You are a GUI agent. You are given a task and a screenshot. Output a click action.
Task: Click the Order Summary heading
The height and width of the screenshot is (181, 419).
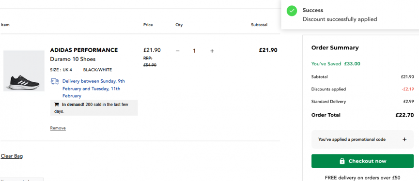[335, 48]
